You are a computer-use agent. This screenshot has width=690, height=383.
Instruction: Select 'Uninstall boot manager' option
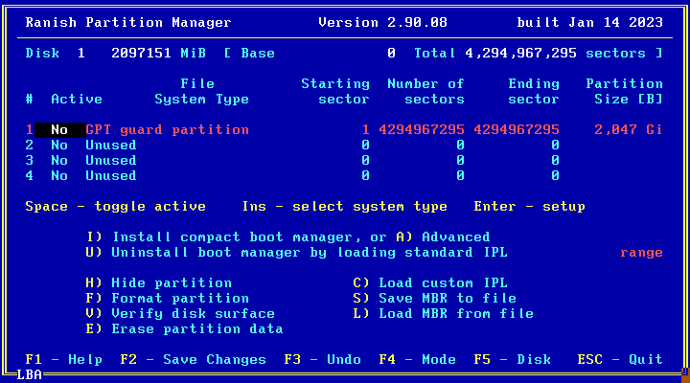pos(295,252)
